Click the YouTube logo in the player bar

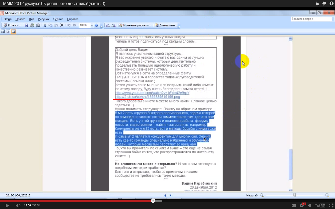(320, 206)
